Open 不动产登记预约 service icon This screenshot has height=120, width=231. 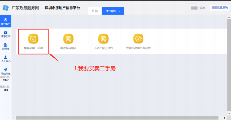(x=103, y=39)
